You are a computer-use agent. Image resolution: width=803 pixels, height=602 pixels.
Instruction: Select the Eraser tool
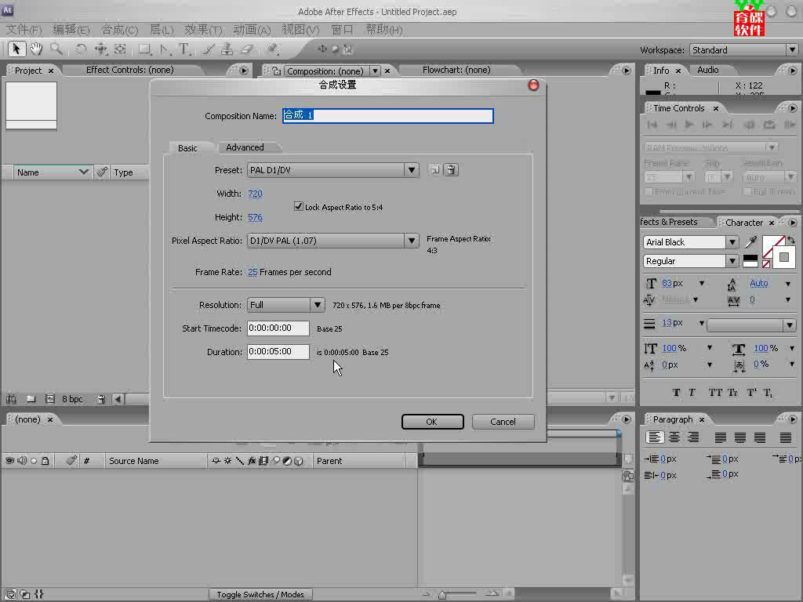pos(247,49)
